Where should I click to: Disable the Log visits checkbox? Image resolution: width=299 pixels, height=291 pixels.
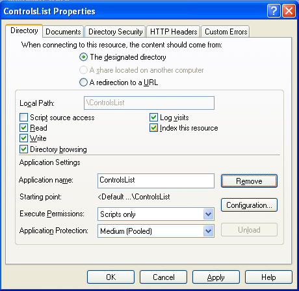[x=153, y=118]
